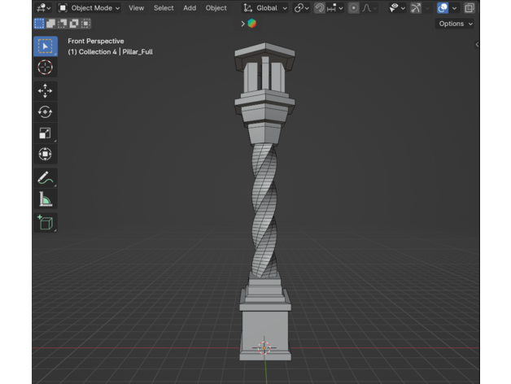Activate the 3D Cursor tool
The width and height of the screenshot is (511, 384).
tap(45, 68)
